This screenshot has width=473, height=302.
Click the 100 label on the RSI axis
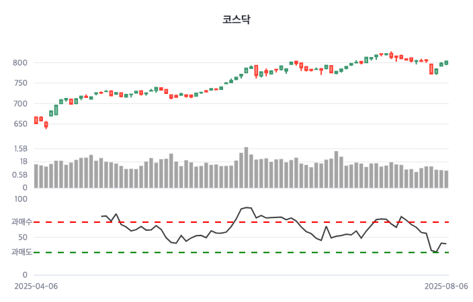click(21, 199)
